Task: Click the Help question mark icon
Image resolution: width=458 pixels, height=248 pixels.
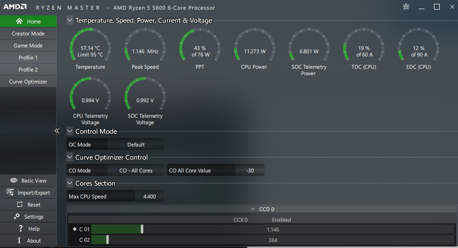Action: 21,228
